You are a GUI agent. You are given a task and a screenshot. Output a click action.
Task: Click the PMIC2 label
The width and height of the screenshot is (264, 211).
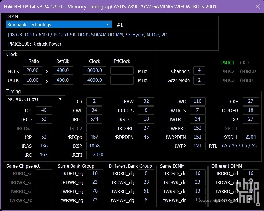(x=228, y=71)
